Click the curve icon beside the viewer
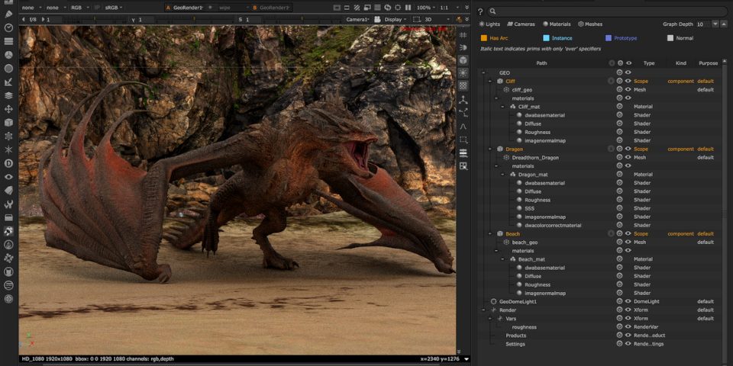Image resolution: width=733 pixels, height=366 pixels. (463, 127)
